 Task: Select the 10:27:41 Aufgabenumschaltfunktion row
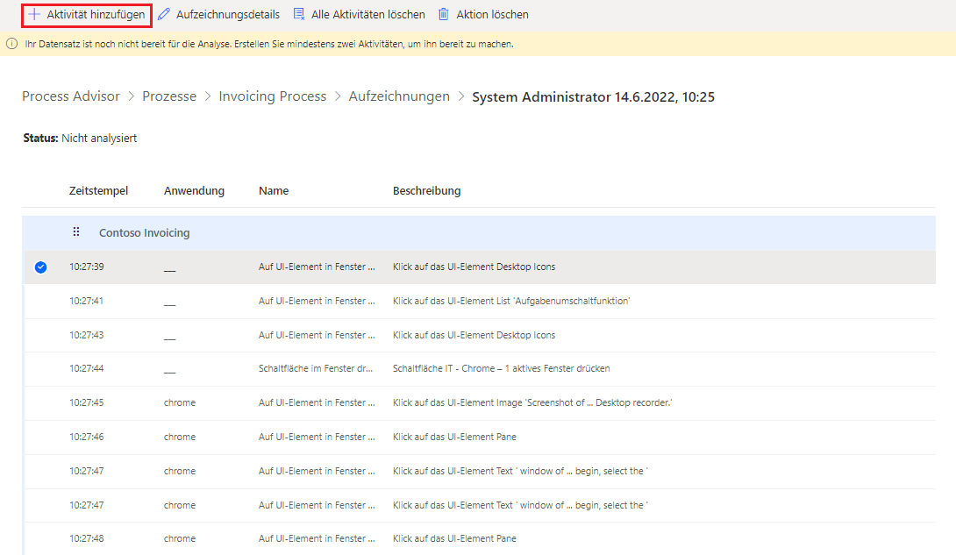click(x=511, y=301)
